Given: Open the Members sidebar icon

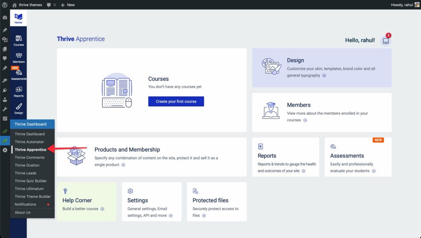Looking at the screenshot, I should point(19,58).
